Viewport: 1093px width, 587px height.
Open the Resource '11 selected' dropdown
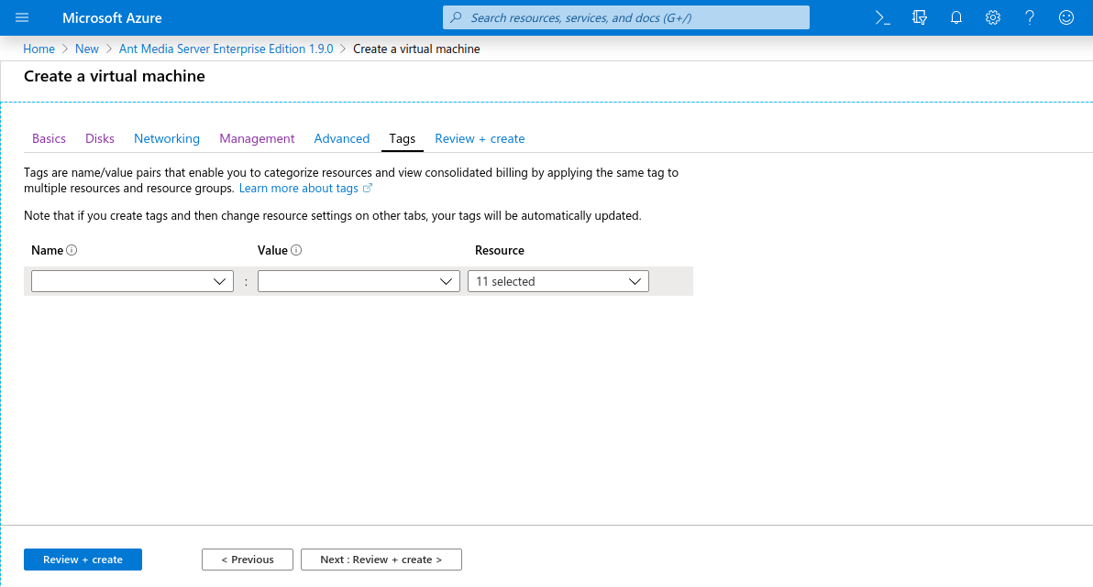pyautogui.click(x=558, y=281)
